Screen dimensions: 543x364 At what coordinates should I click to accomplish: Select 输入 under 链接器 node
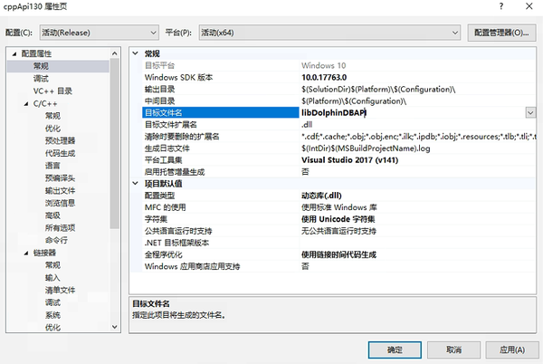click(x=52, y=278)
